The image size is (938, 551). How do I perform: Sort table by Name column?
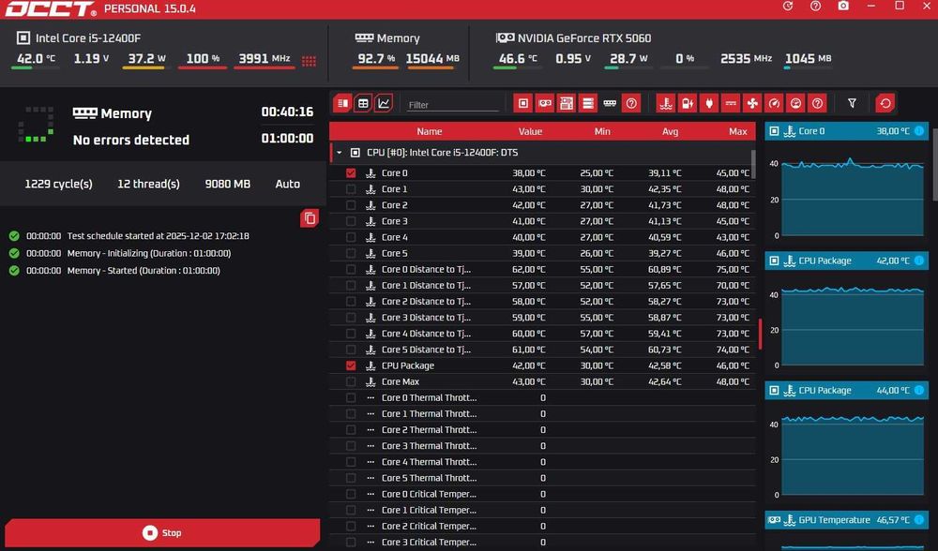[429, 131]
